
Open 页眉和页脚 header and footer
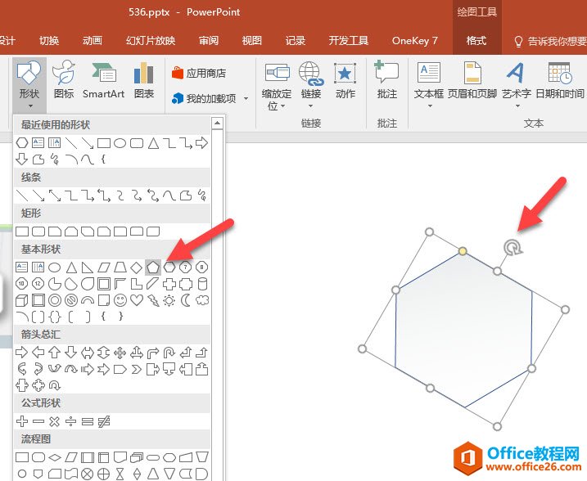pyautogui.click(x=472, y=80)
